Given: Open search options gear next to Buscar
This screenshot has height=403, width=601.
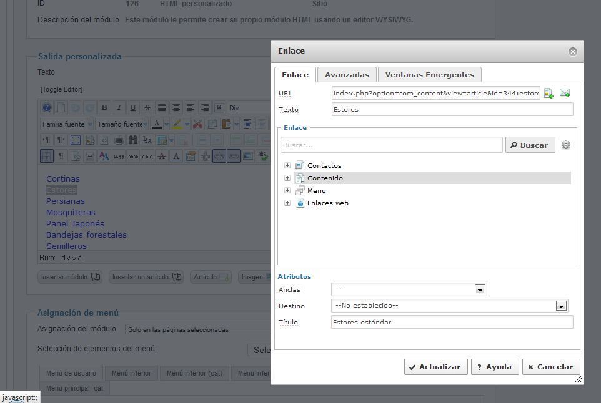Looking at the screenshot, I should [566, 145].
